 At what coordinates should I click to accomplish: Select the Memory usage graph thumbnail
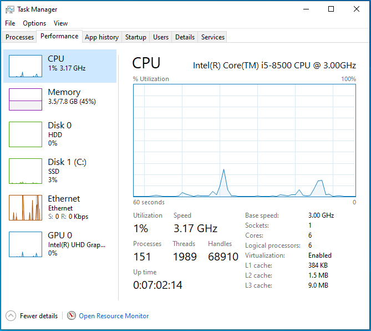click(26, 99)
